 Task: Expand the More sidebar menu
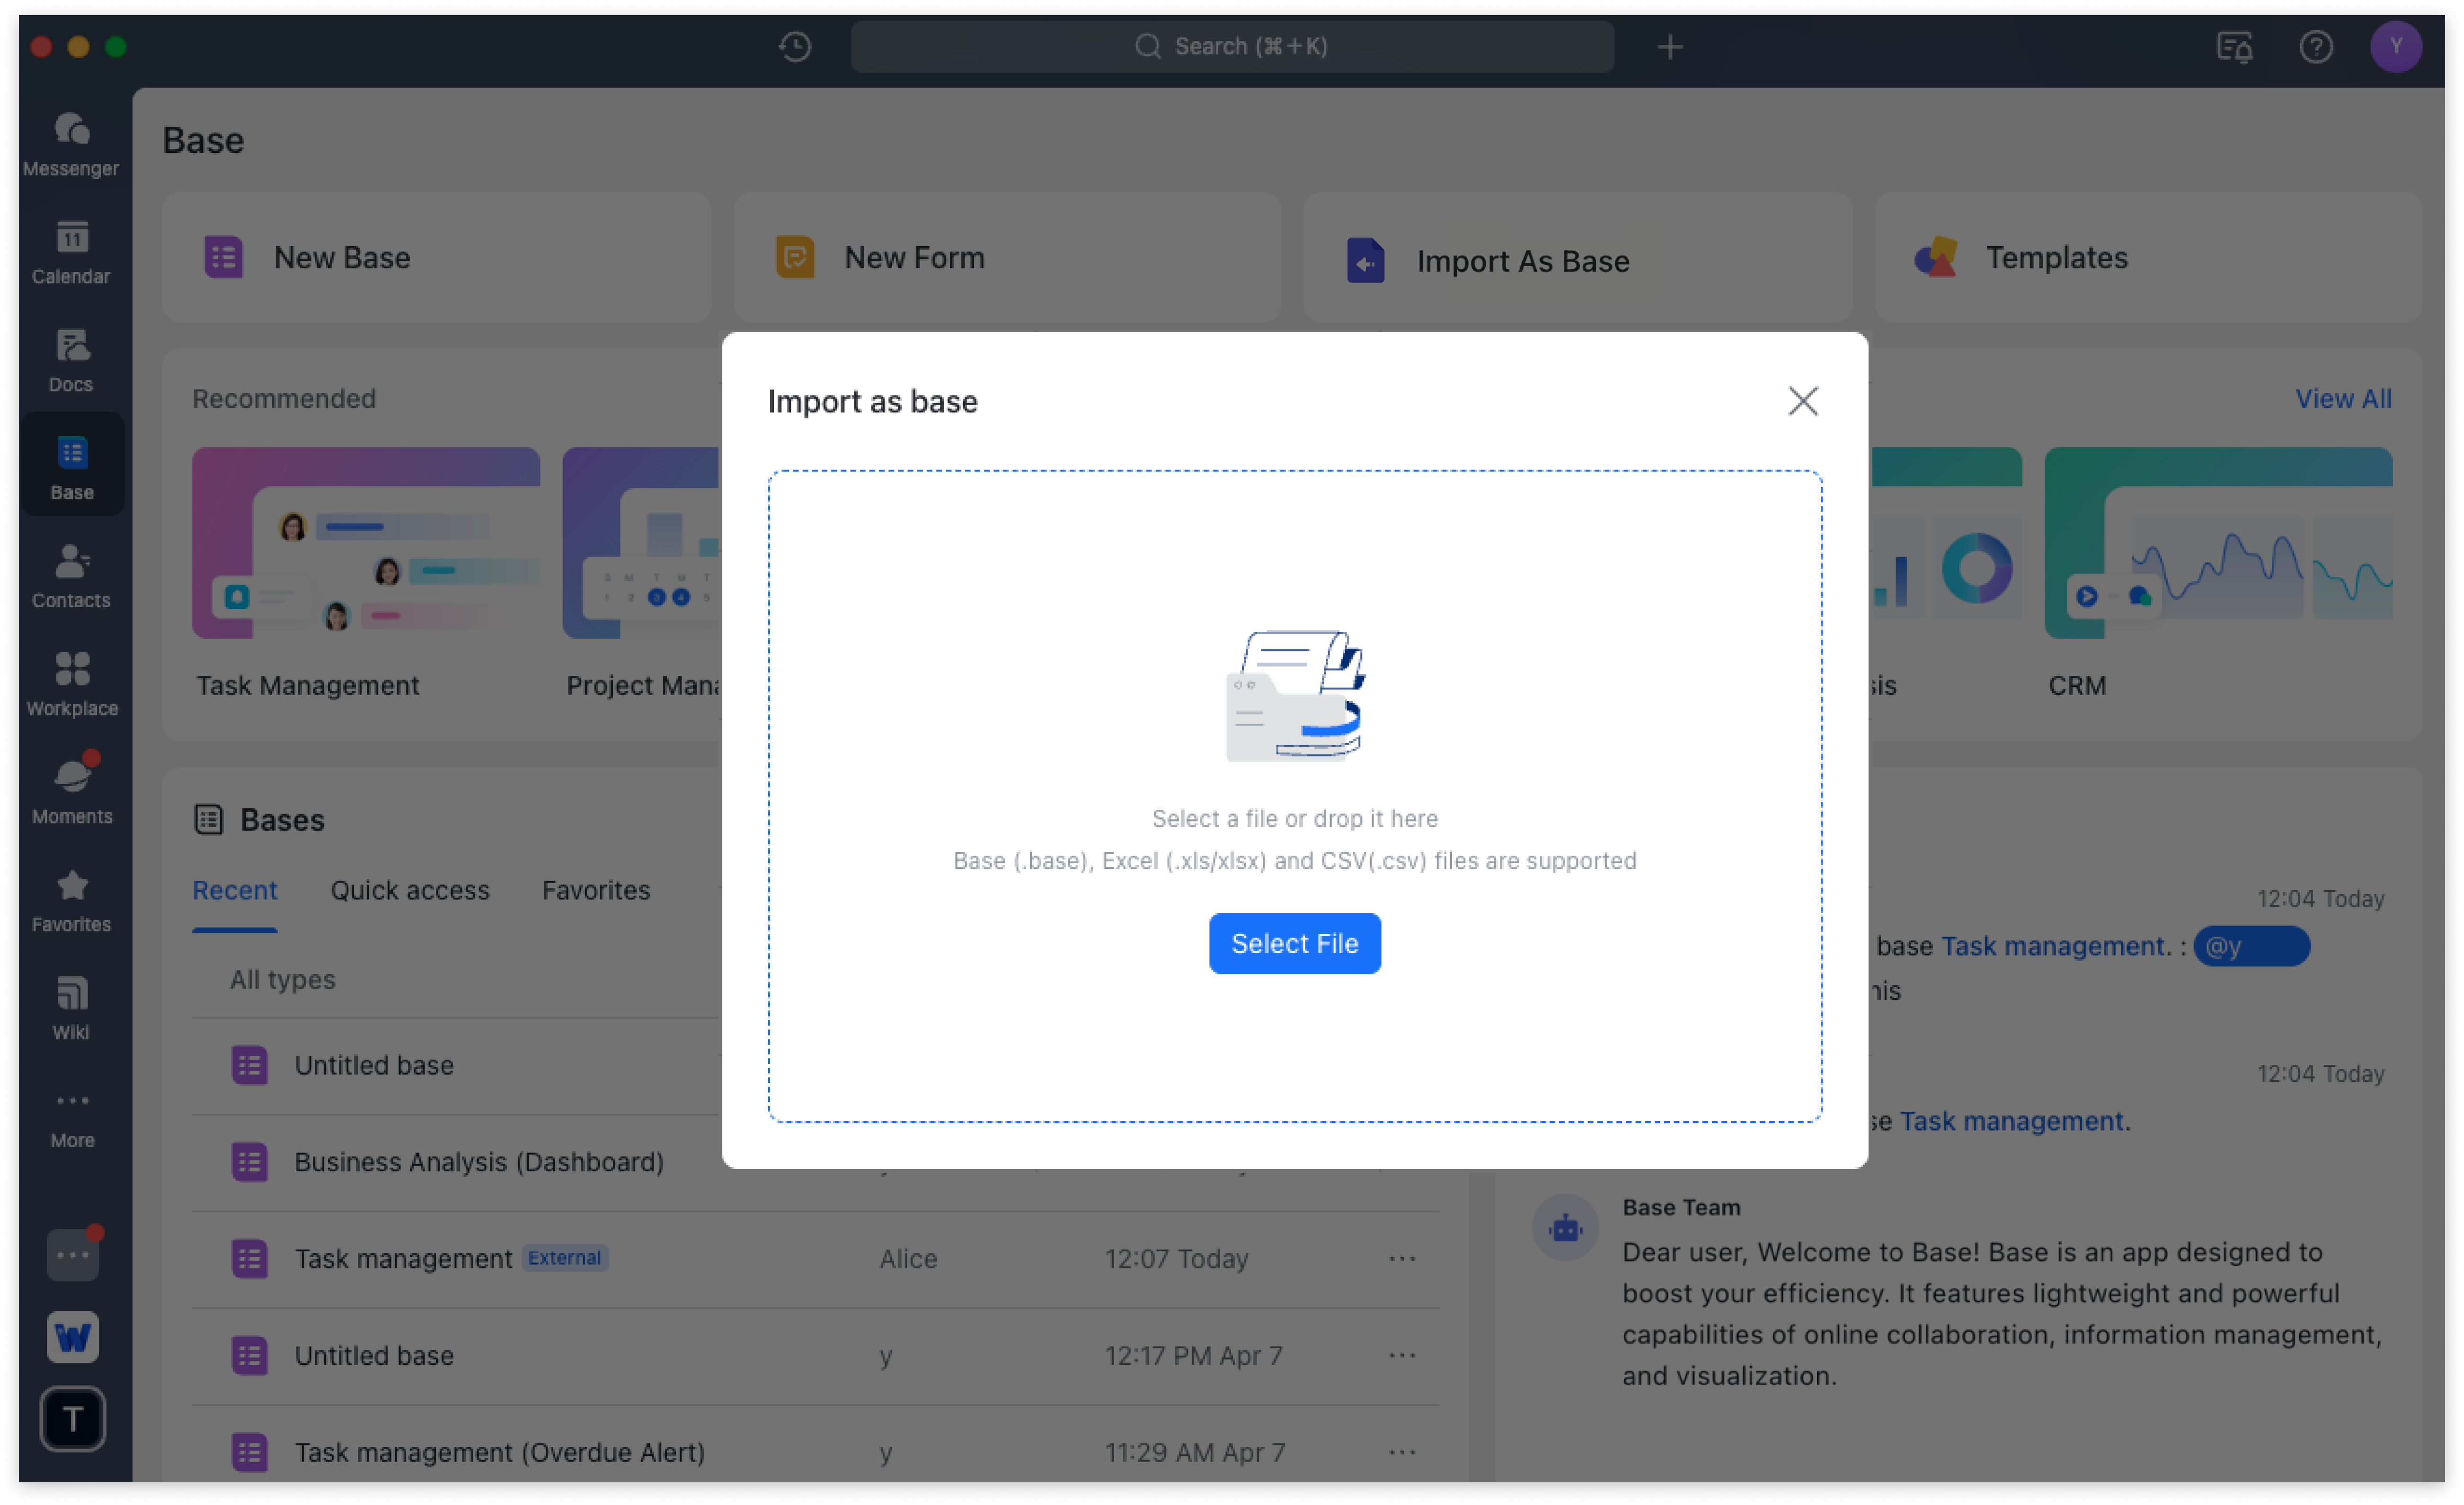[71, 1117]
